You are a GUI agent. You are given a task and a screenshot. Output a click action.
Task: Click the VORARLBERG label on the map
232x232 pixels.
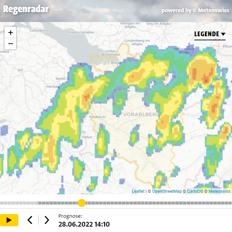click(x=141, y=114)
